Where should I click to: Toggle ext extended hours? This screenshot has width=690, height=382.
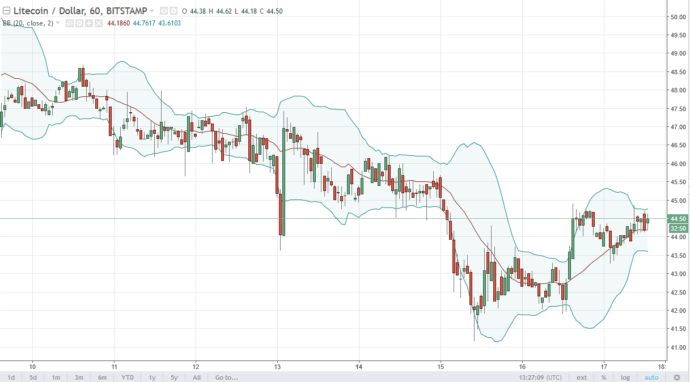coord(582,377)
